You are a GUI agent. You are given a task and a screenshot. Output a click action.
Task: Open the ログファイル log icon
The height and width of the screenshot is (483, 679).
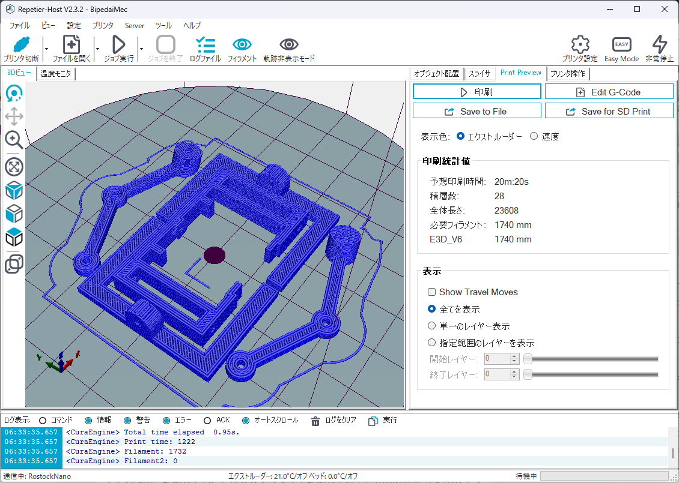point(206,44)
